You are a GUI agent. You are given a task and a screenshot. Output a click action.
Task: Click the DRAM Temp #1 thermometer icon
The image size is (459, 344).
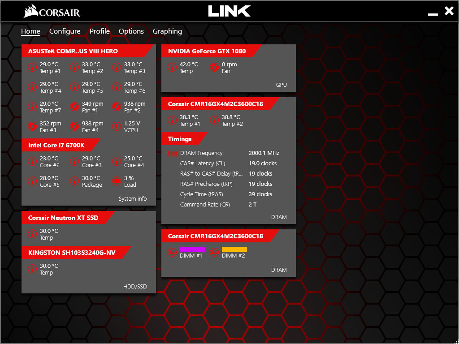tap(172, 120)
